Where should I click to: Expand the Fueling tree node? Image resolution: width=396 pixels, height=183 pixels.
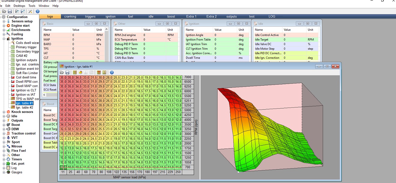[4, 34]
